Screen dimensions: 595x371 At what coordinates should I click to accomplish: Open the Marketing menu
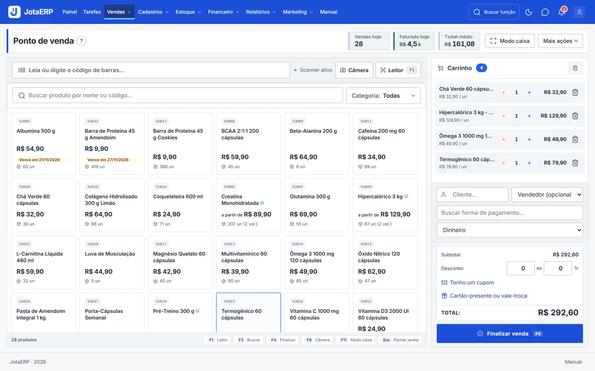pos(298,12)
